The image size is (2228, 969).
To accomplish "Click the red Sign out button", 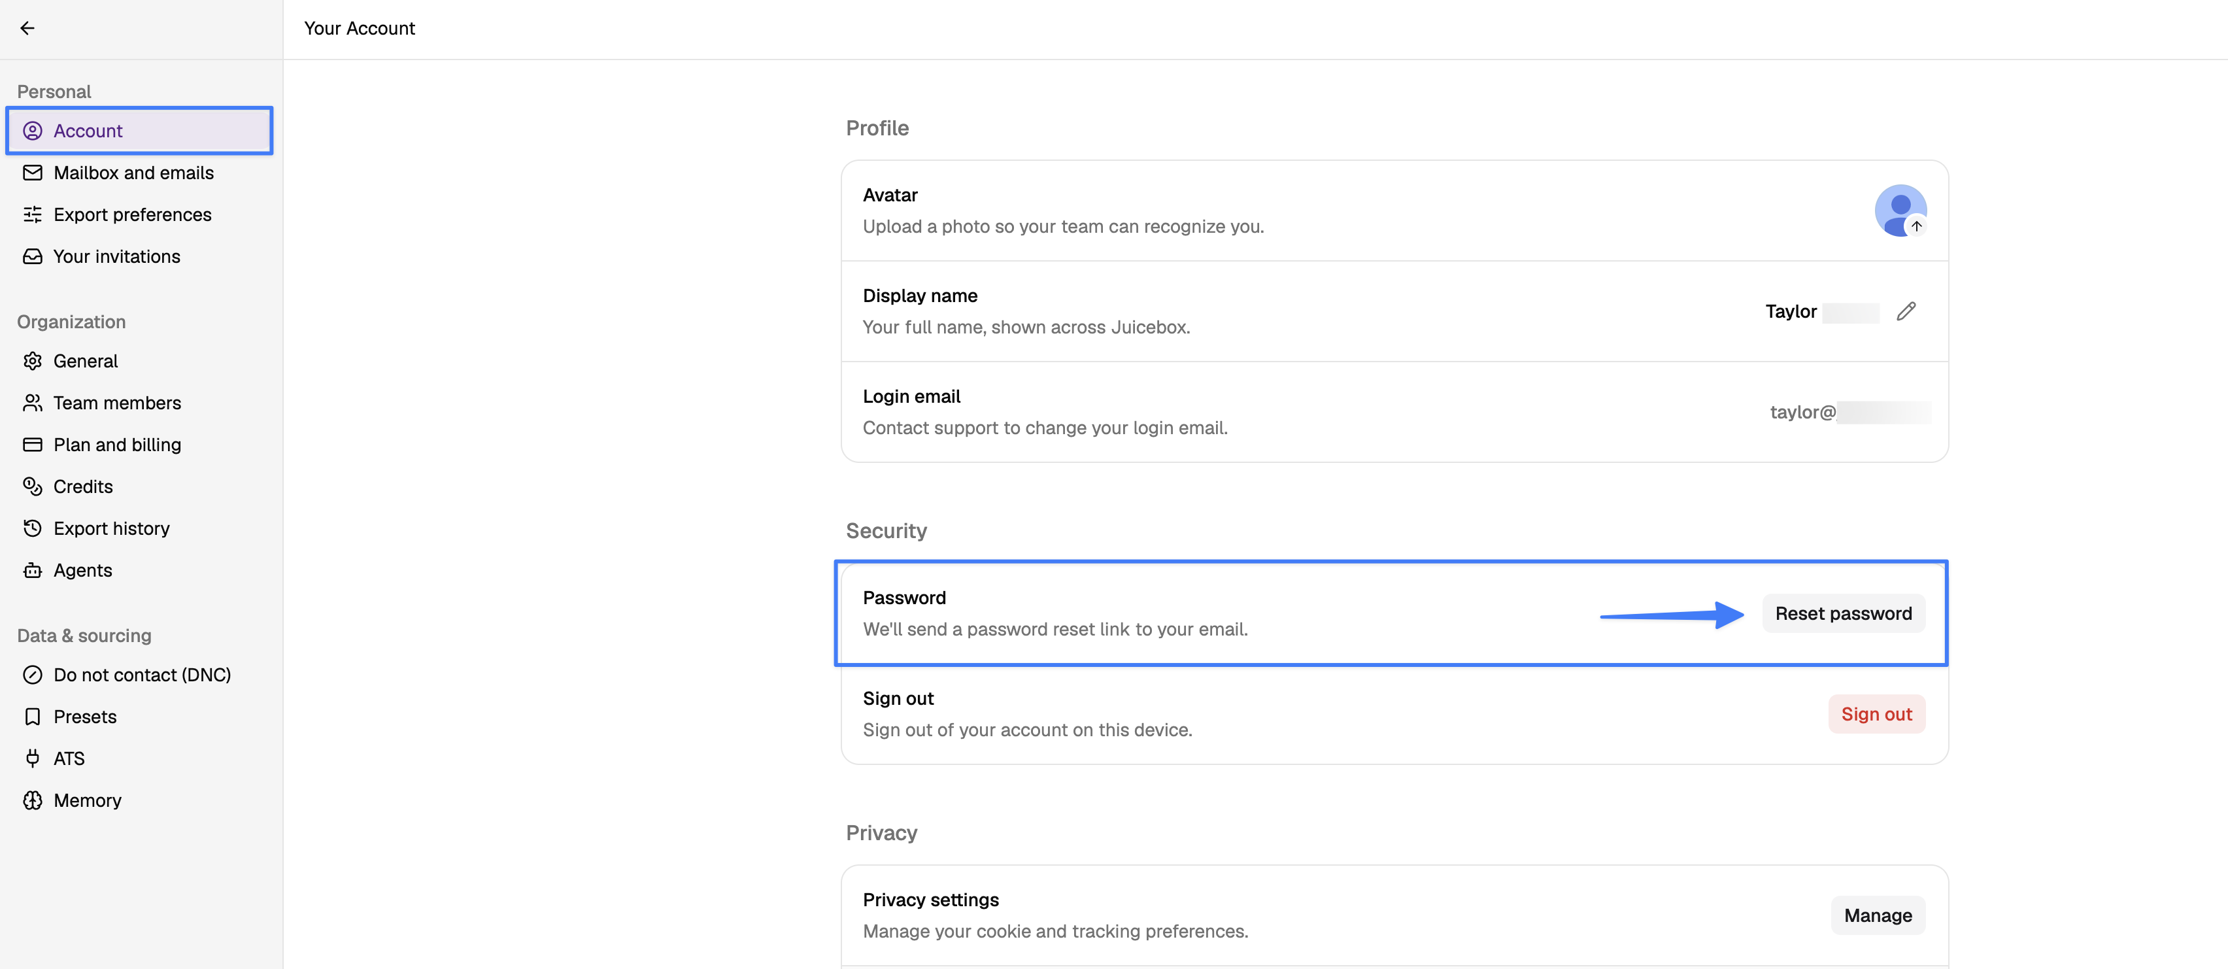I will (1876, 714).
